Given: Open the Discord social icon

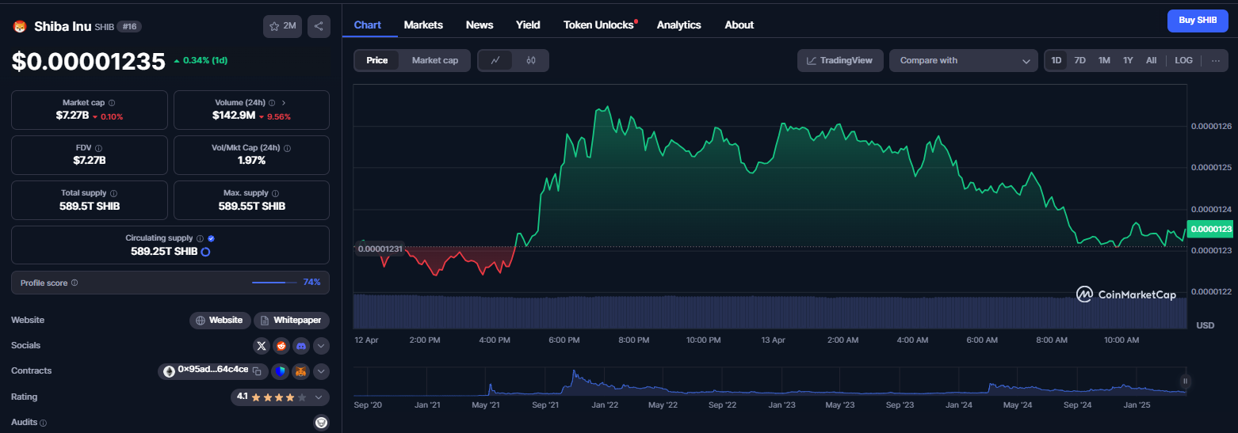Looking at the screenshot, I should pyautogui.click(x=301, y=346).
